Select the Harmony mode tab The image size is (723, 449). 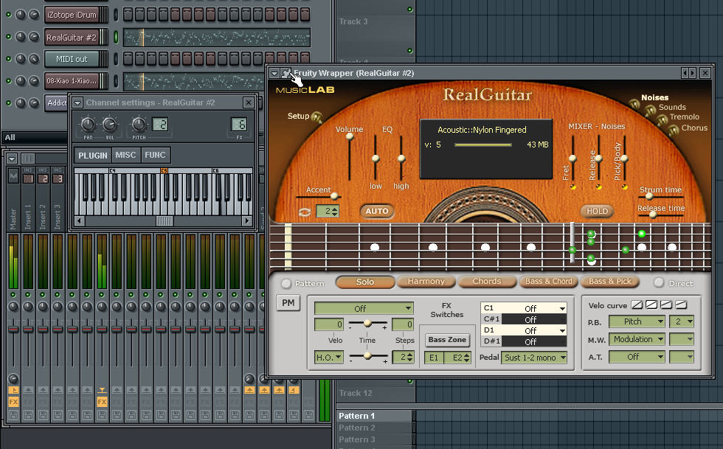[x=426, y=281]
